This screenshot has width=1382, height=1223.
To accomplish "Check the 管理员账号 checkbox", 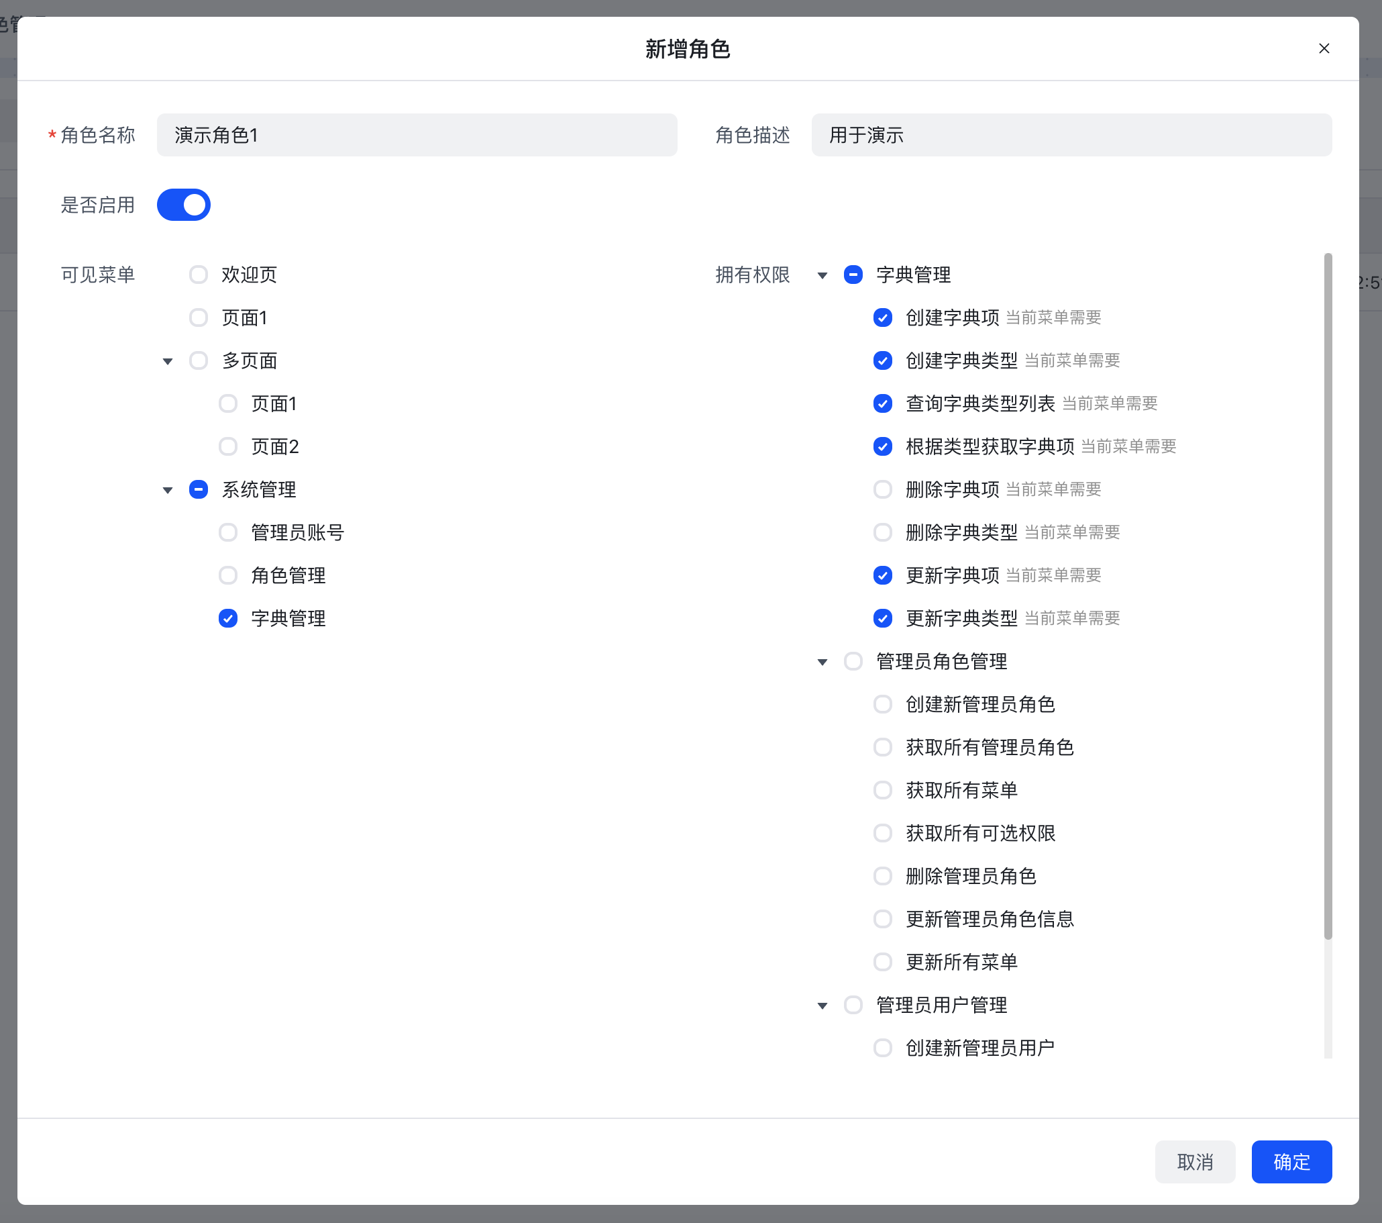I will (x=228, y=532).
